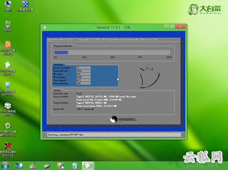228x170 pixels.
Task: Open the Win boot repair shortcut (Alt+F)
Action: coord(7,107)
